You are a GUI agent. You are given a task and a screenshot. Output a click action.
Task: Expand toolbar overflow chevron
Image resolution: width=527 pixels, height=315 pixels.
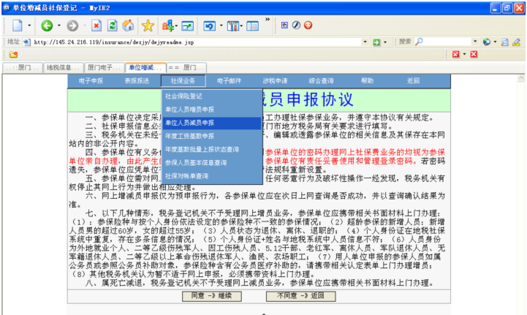(x=268, y=20)
